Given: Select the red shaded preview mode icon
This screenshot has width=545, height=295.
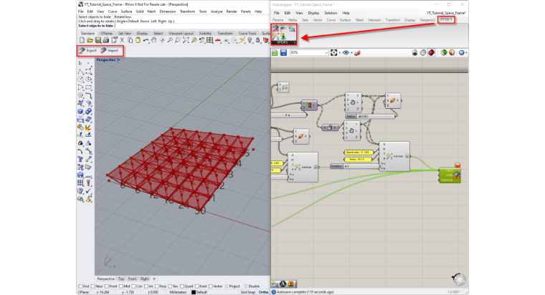Looking at the screenshot, I should click(x=432, y=53).
